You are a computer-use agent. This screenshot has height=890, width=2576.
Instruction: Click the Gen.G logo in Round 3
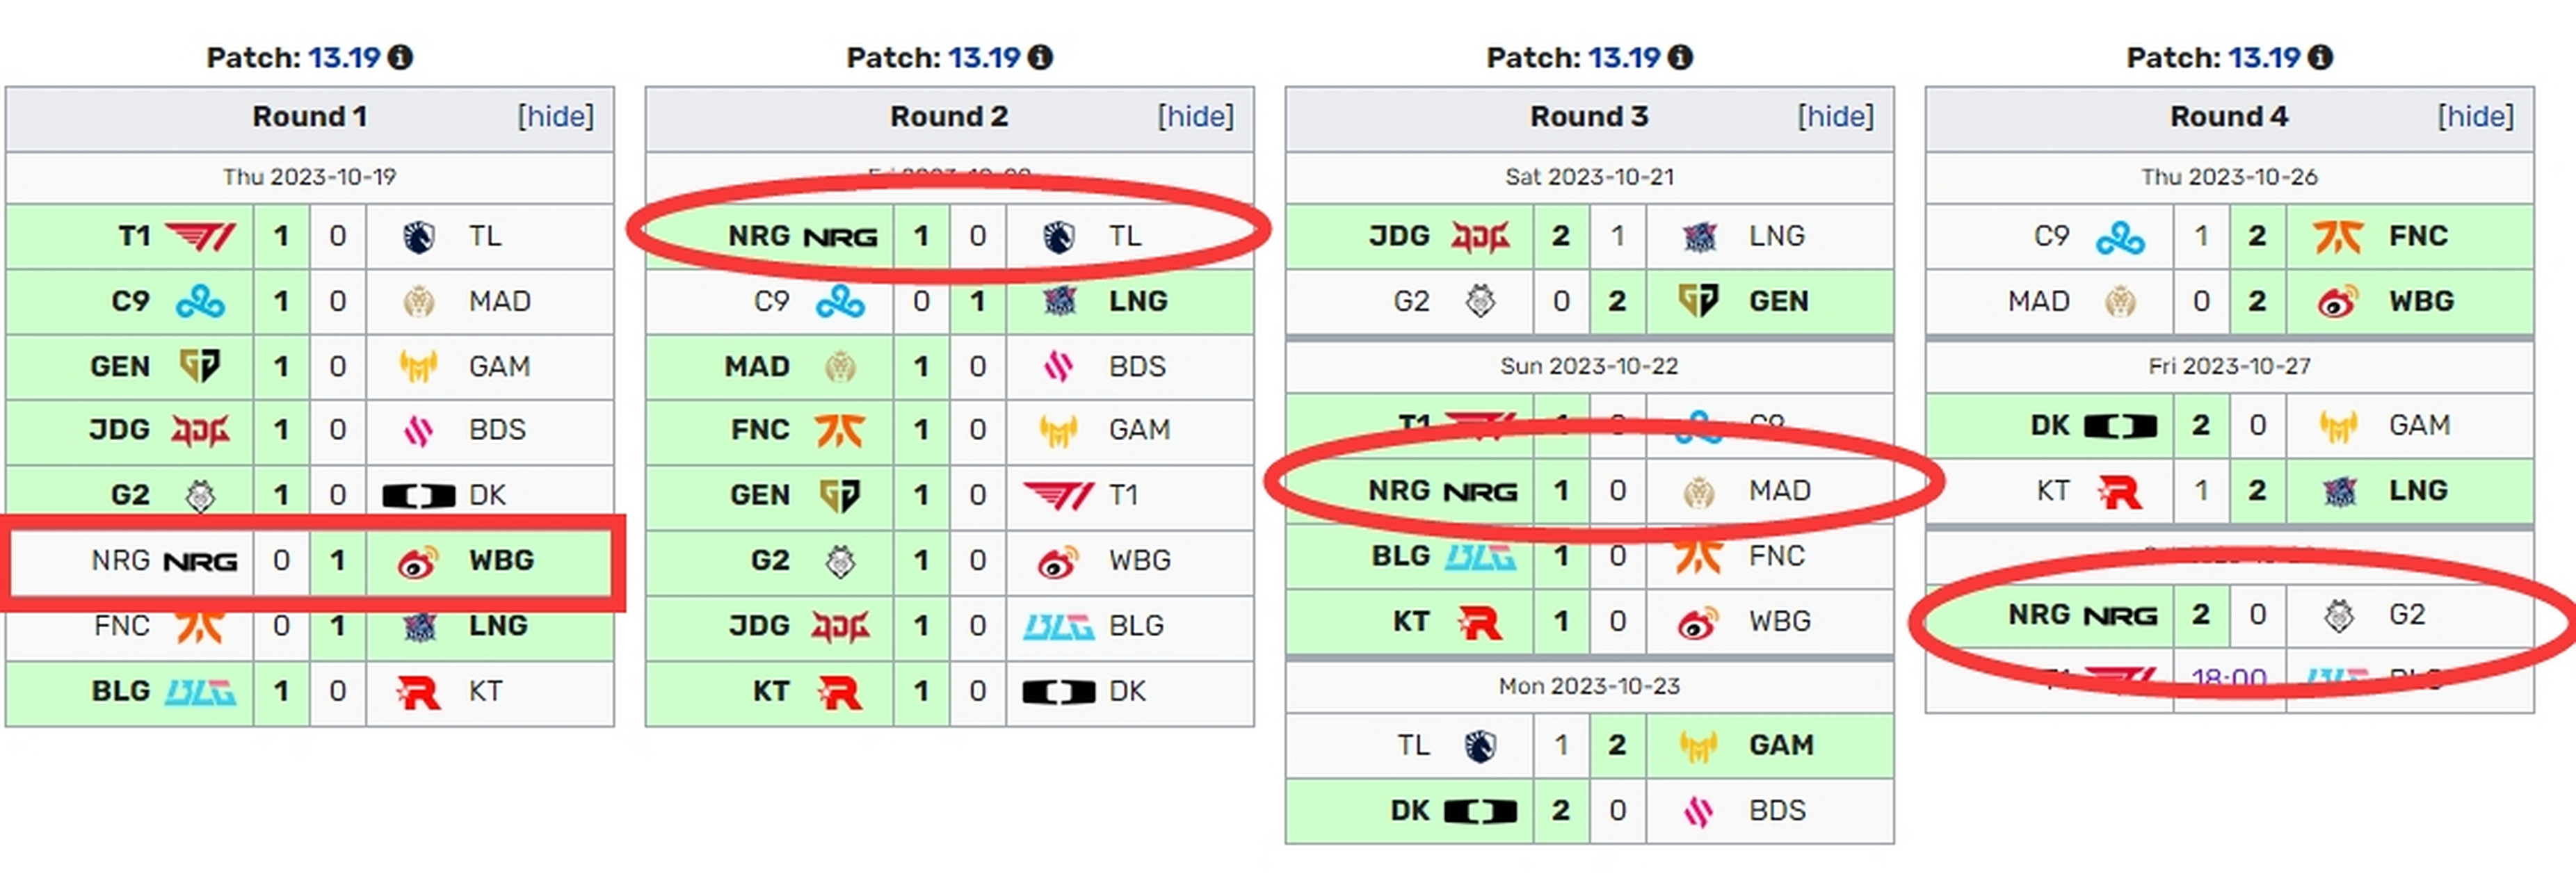(1698, 301)
